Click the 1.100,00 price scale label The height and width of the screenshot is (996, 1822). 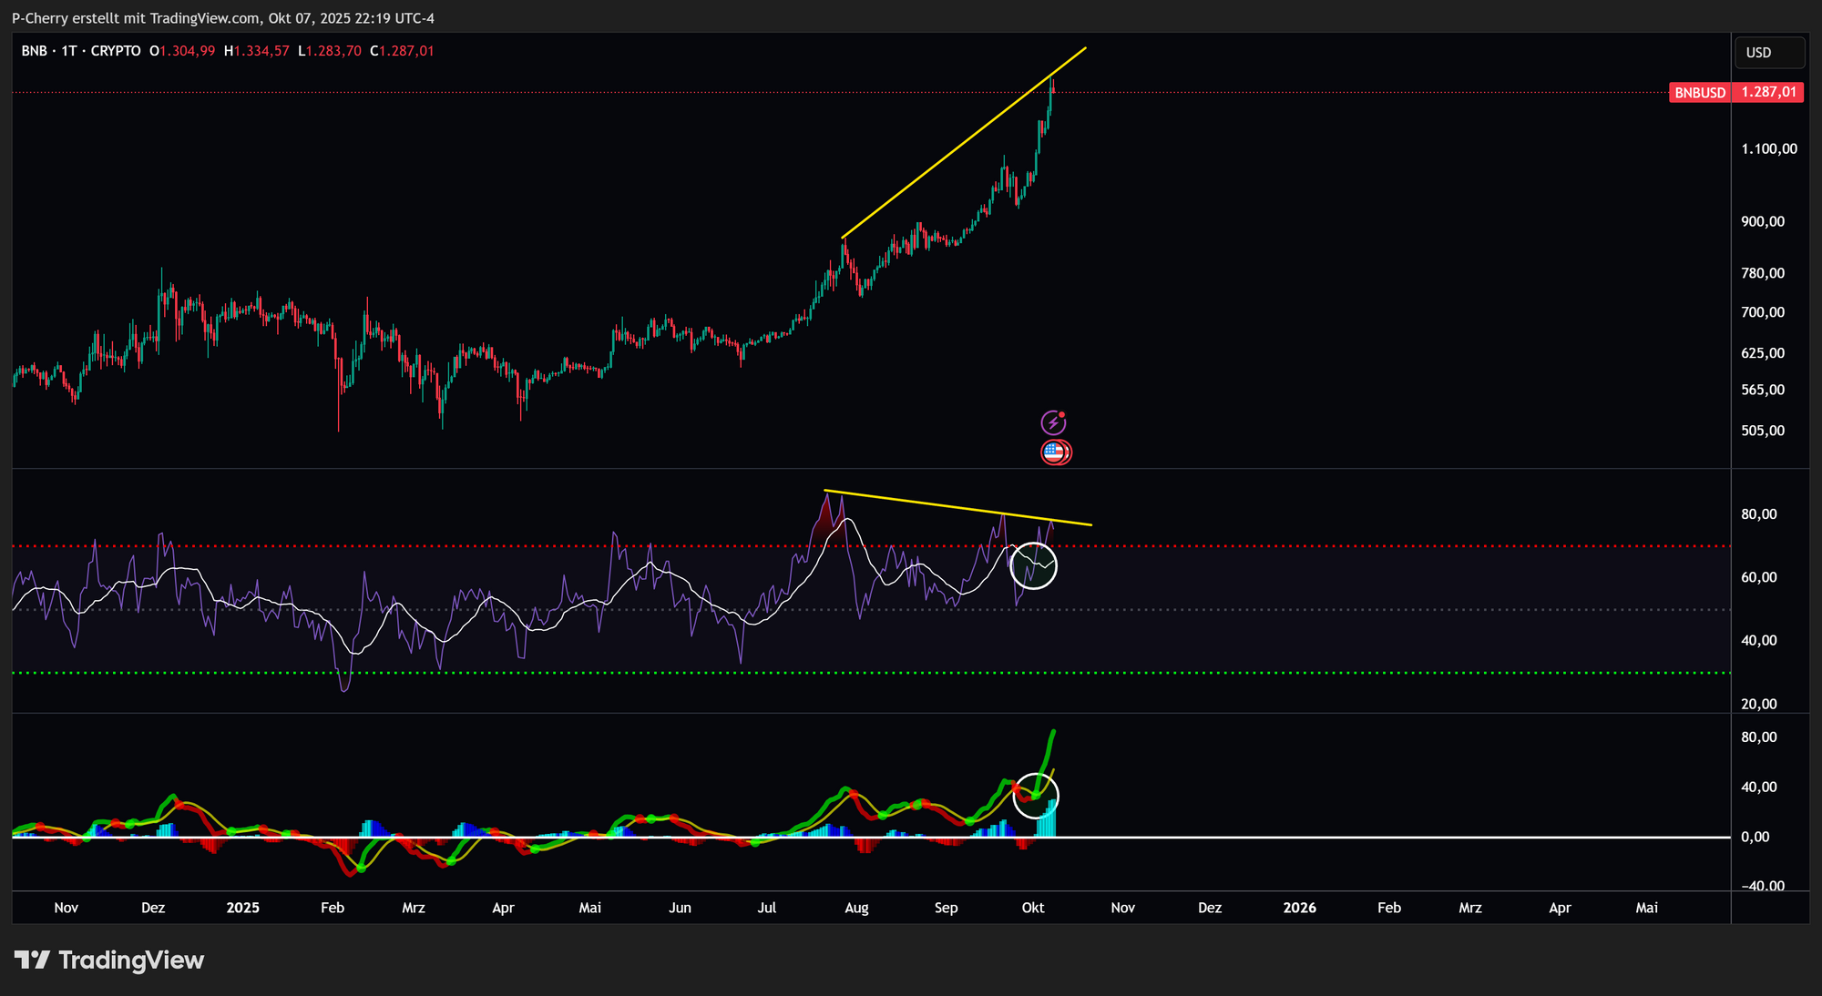(1769, 148)
